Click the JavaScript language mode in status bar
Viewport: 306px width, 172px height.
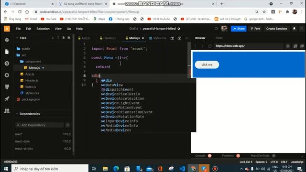coord(297,162)
